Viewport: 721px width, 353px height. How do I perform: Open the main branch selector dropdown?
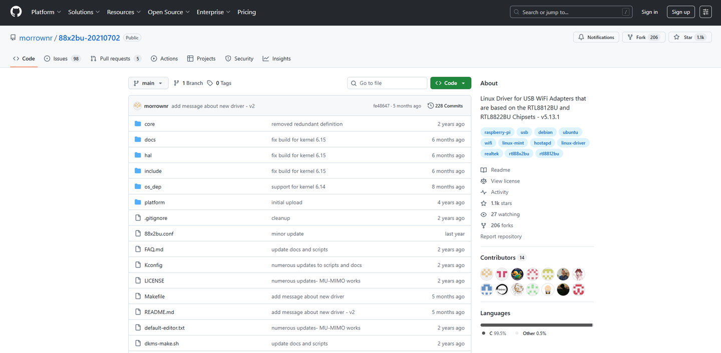148,83
